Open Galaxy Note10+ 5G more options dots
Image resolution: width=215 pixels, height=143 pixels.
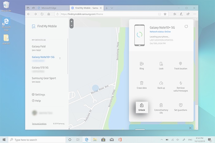click(x=60, y=58)
